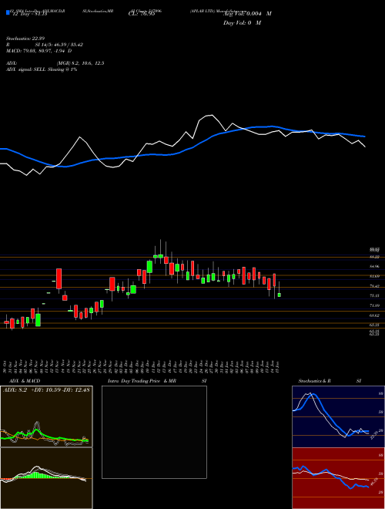Click the 'Stochastics & R' panel title
The image size is (385, 509).
click(315, 381)
